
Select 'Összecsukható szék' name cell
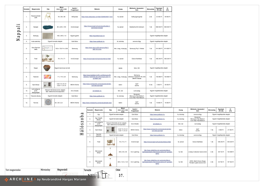pyautogui.click(x=36, y=17)
